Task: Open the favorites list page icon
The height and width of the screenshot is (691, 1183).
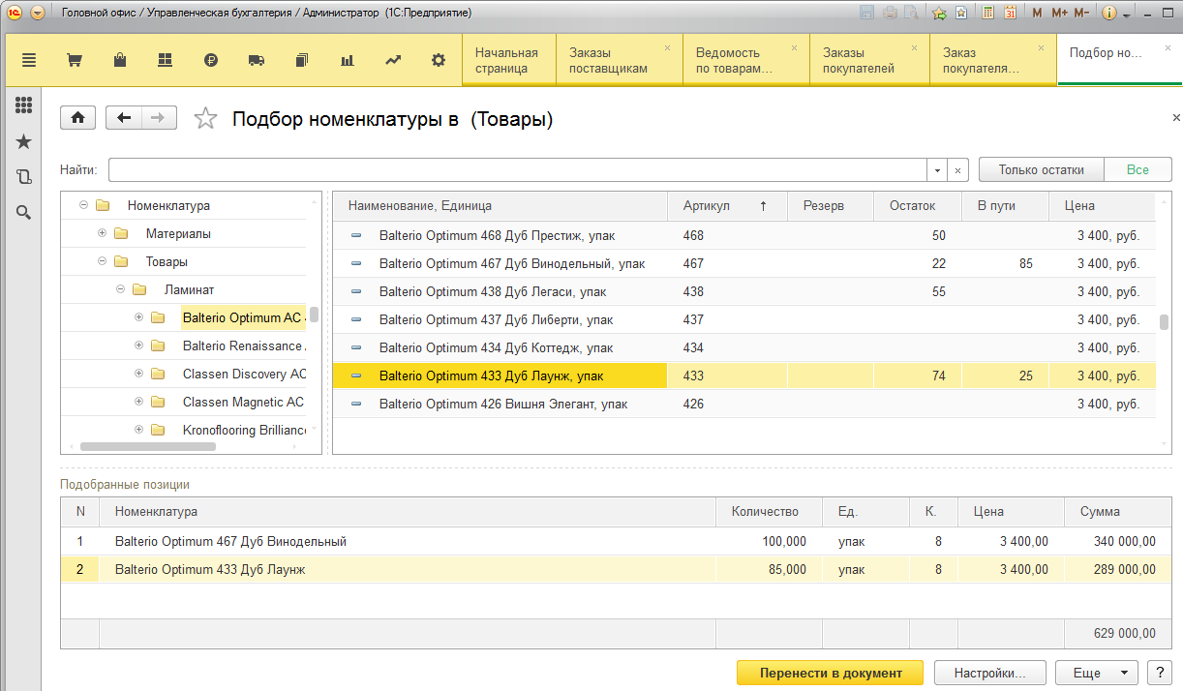Action: (960, 14)
